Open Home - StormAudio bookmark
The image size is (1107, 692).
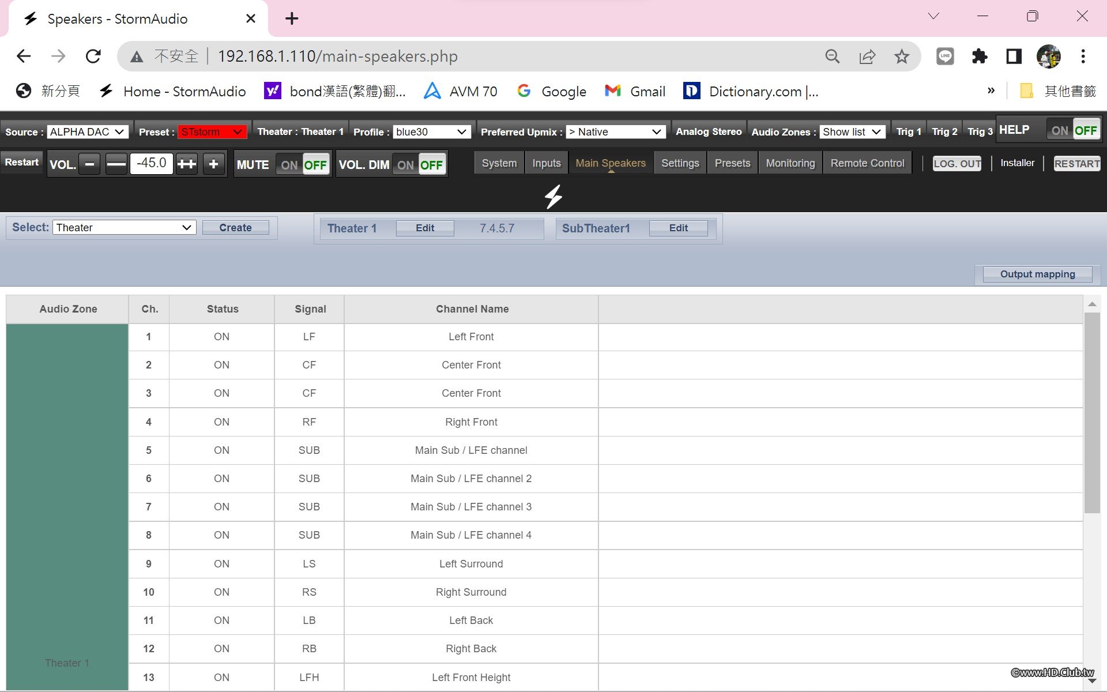pos(172,91)
